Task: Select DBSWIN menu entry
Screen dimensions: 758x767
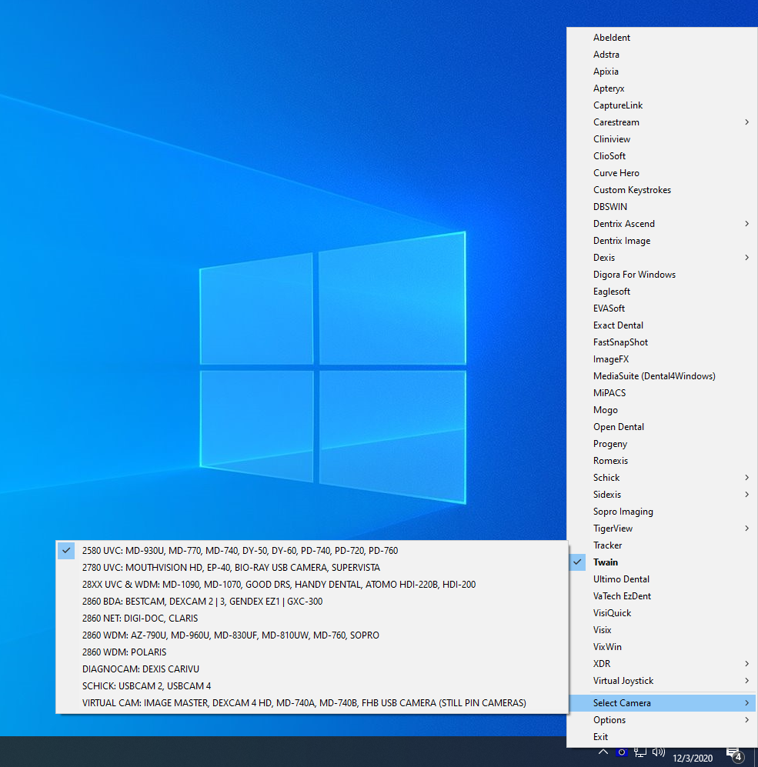Action: click(662, 207)
